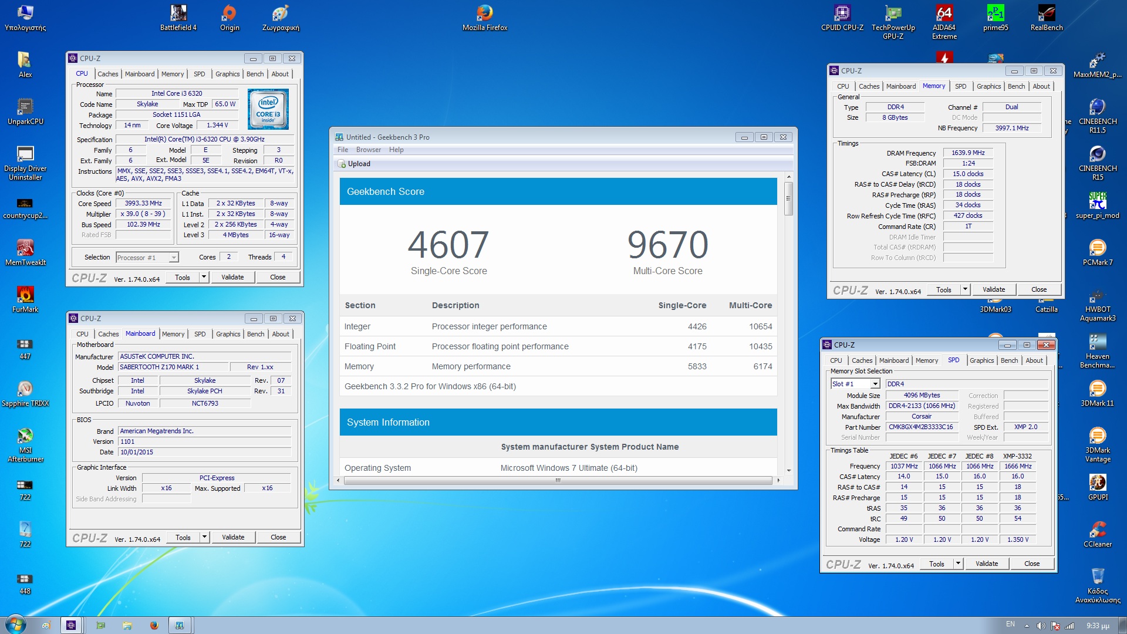Launch 3DMark 11 desktop icon
Image resolution: width=1127 pixels, height=634 pixels.
(x=1098, y=393)
